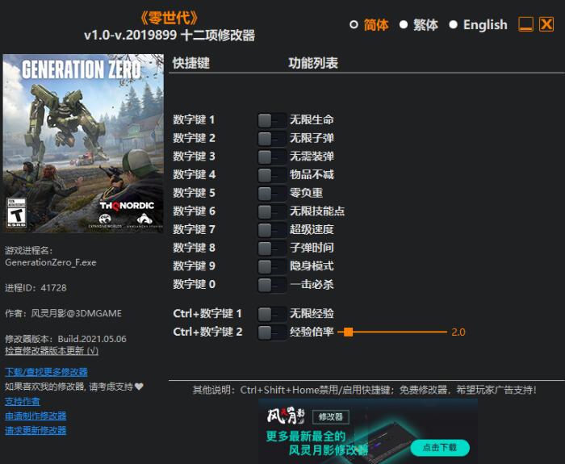Enable the 无限子弹 switch

tap(272, 139)
